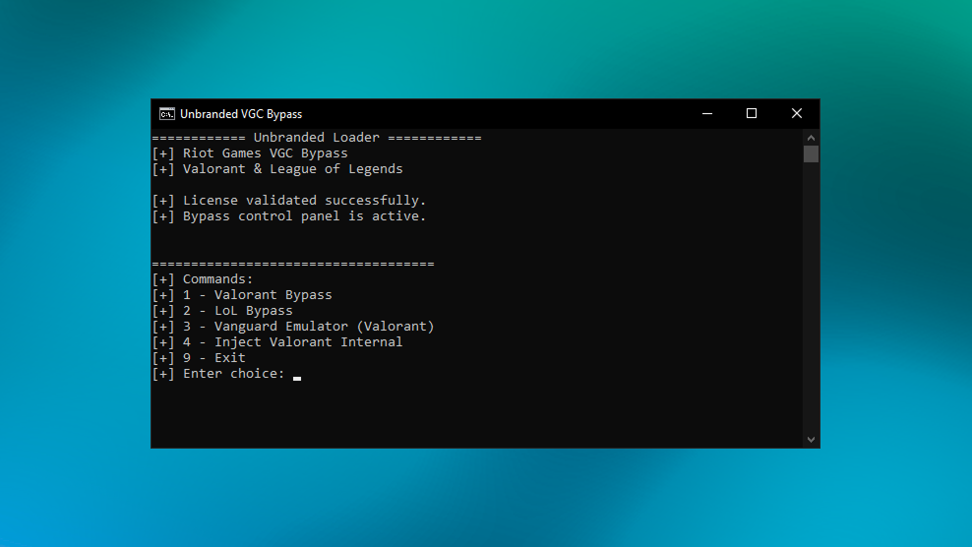Click the cursor after 'Enter choice:'
This screenshot has height=547, width=972.
click(297, 375)
